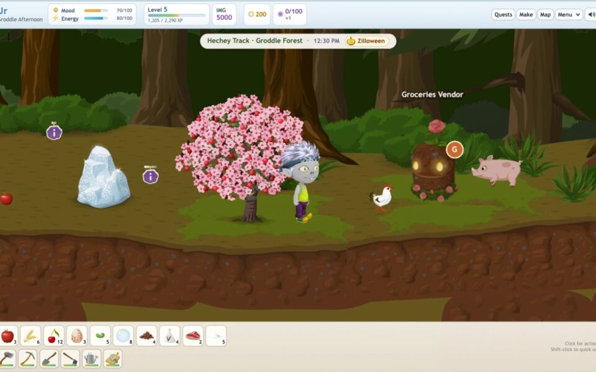Screen dimensions: 596x372
Task: Open the Quests panel
Action: (x=503, y=14)
